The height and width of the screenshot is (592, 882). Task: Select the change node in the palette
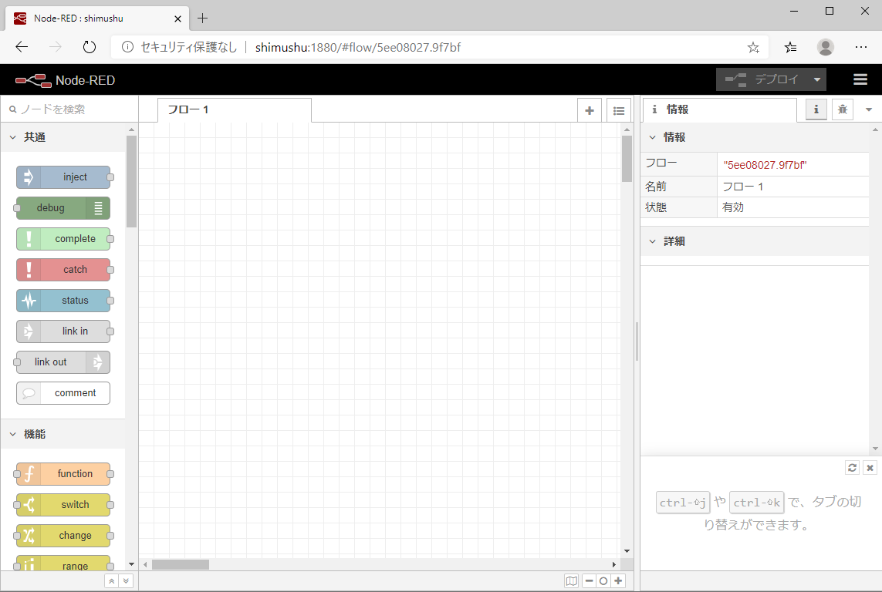(x=63, y=536)
